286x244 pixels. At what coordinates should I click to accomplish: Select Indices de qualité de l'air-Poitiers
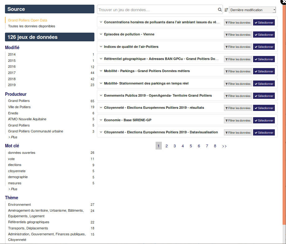tap(264, 47)
